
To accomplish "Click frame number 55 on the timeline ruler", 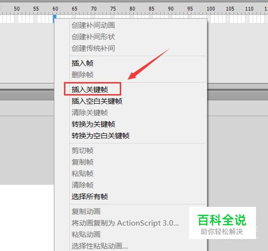I will coord(36,9).
